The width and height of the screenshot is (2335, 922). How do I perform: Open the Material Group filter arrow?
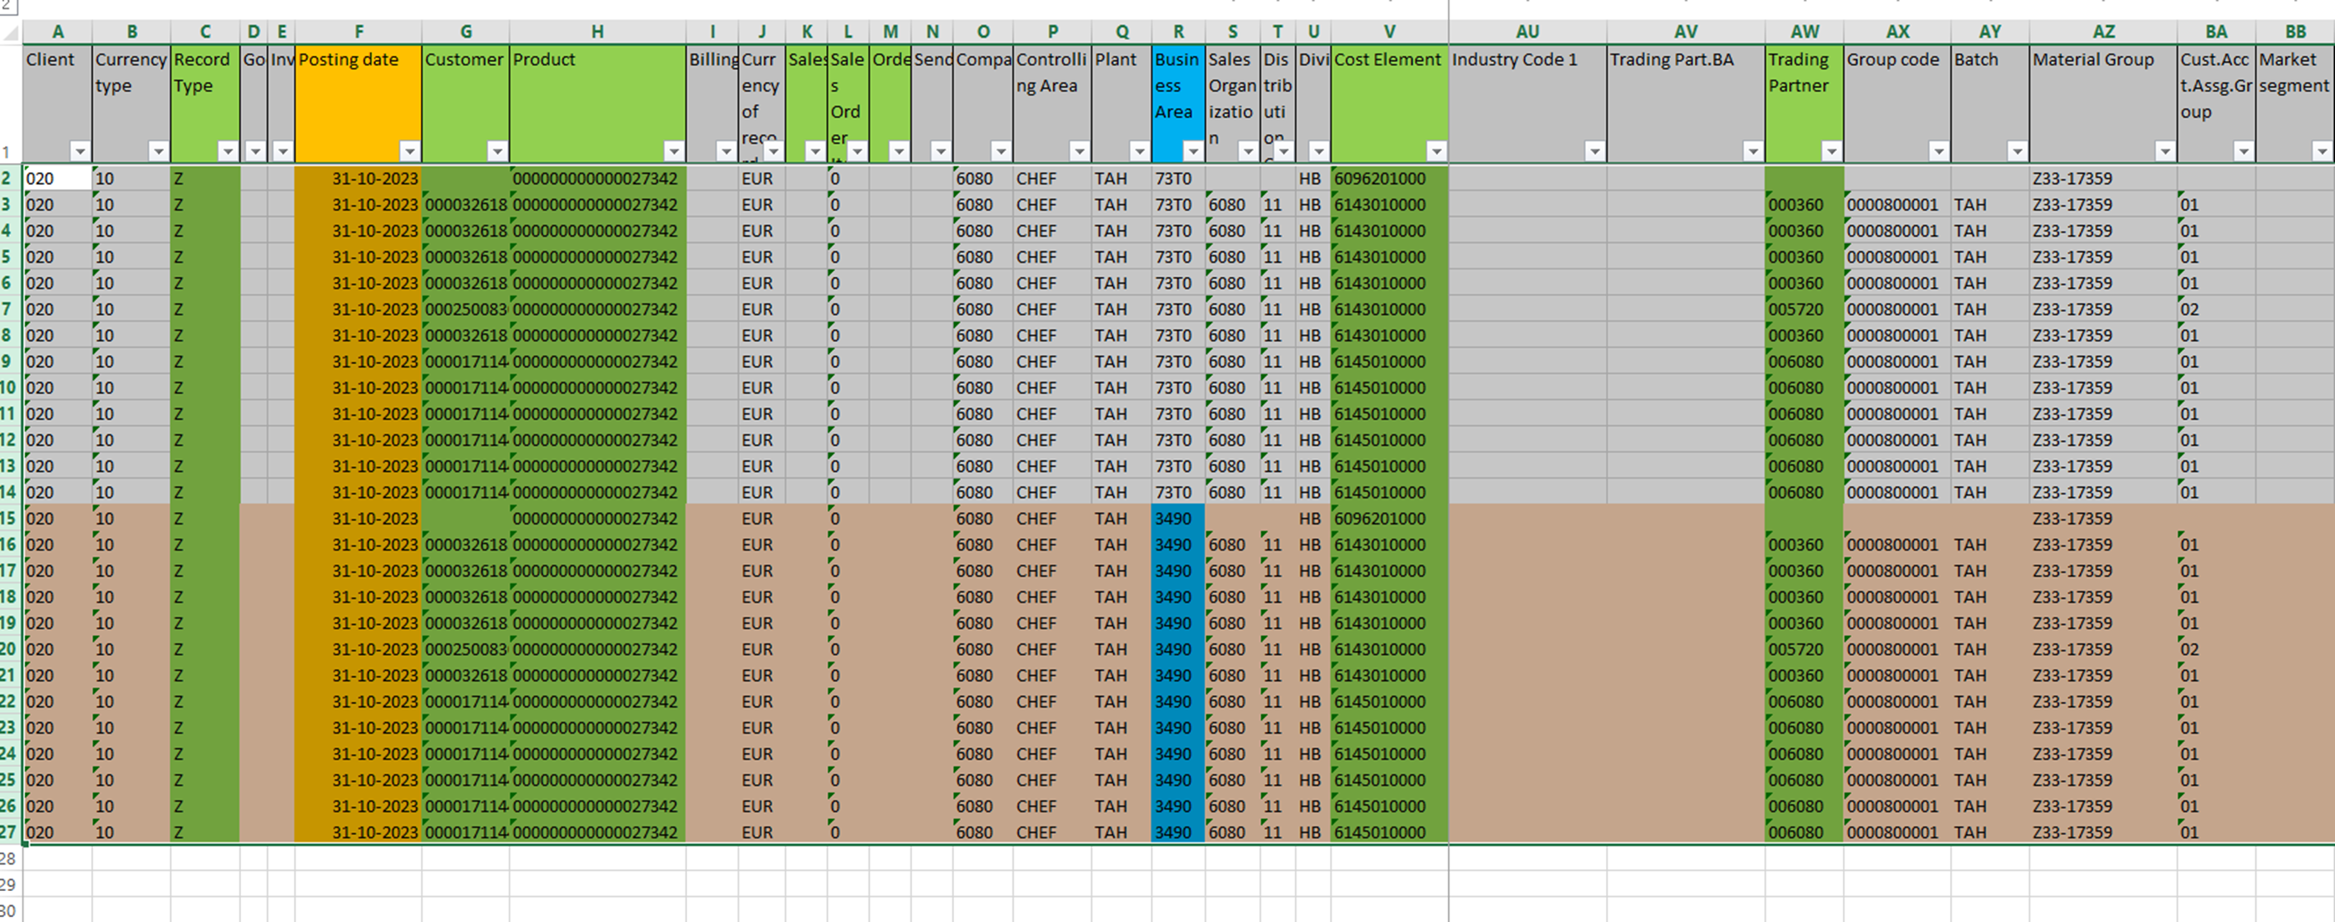(x=2164, y=151)
